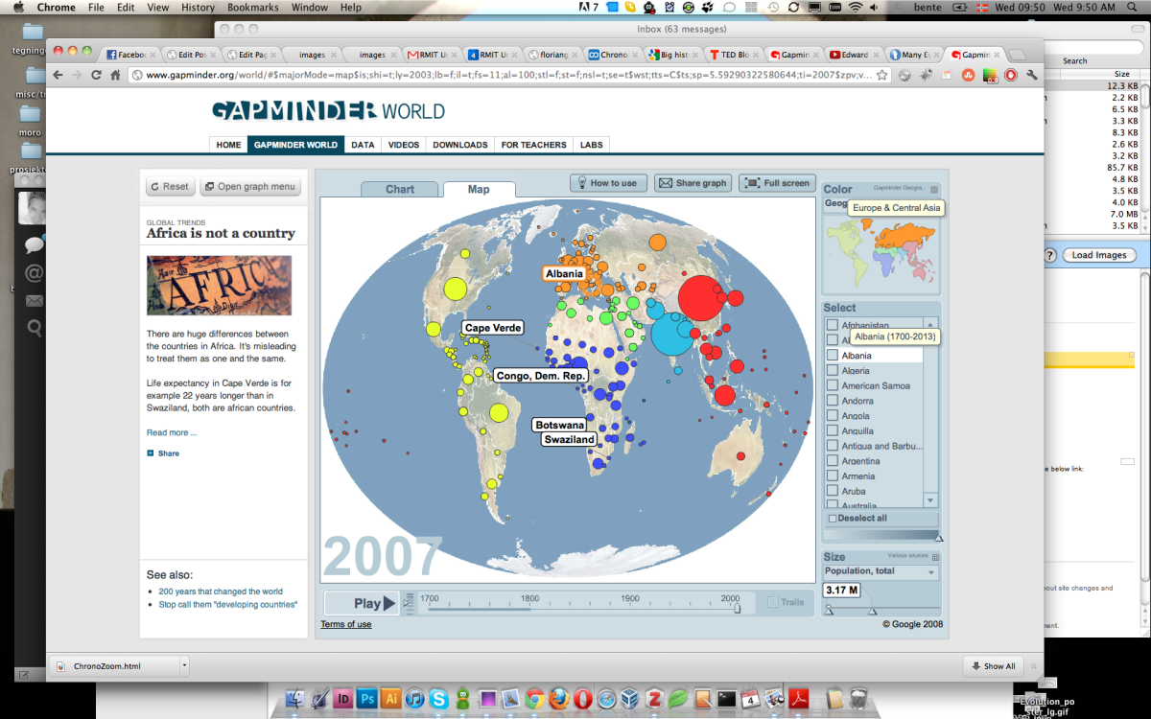Image resolution: width=1151 pixels, height=719 pixels.
Task: Enter Full screen mode
Action: (x=778, y=183)
